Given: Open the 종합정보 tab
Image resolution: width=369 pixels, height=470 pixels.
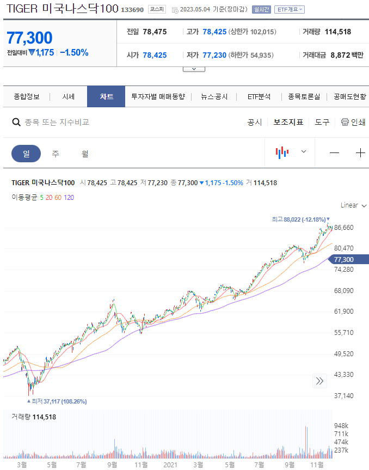Looking at the screenshot, I should click(27, 96).
